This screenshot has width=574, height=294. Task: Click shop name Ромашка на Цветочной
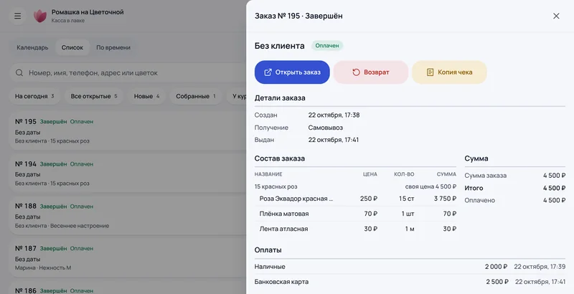(x=88, y=12)
